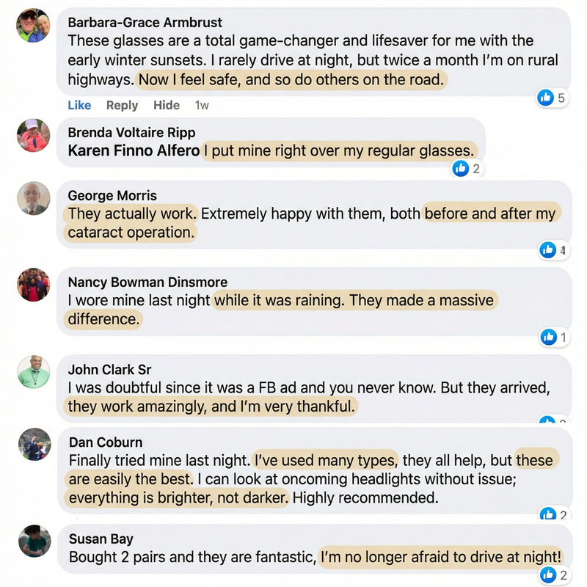Hide Barbara-Grace Armbrust's comment
The width and height of the screenshot is (587, 587).
coord(167,105)
